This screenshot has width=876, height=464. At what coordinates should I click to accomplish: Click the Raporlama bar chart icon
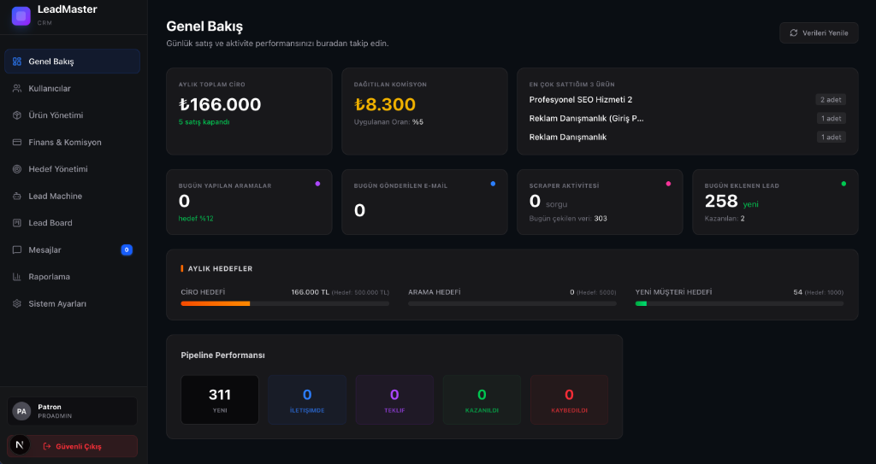click(17, 277)
